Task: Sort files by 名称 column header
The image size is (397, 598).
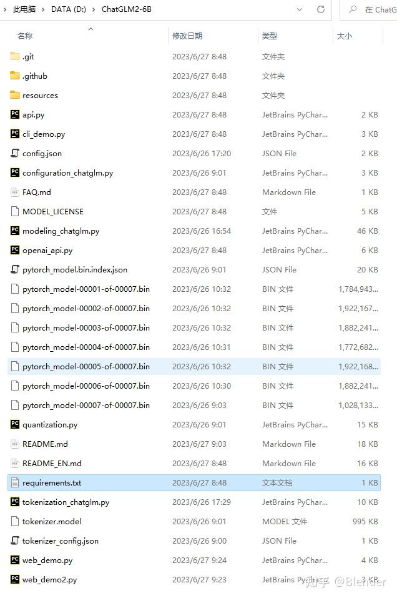Action: (x=25, y=36)
